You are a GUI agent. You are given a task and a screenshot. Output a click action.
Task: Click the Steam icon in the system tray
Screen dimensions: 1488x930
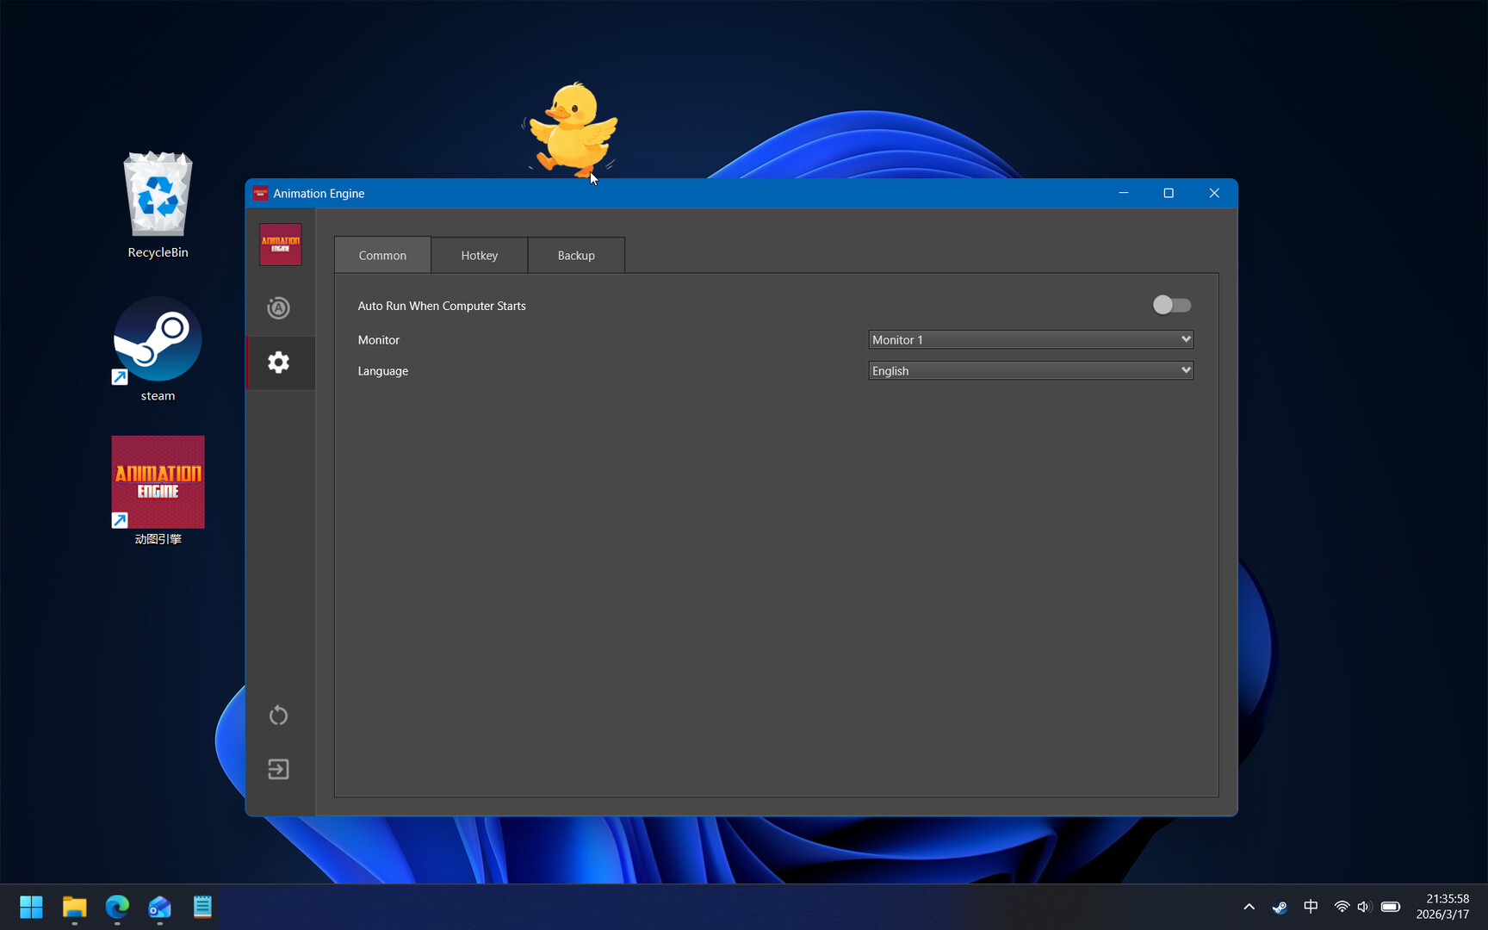point(1280,907)
